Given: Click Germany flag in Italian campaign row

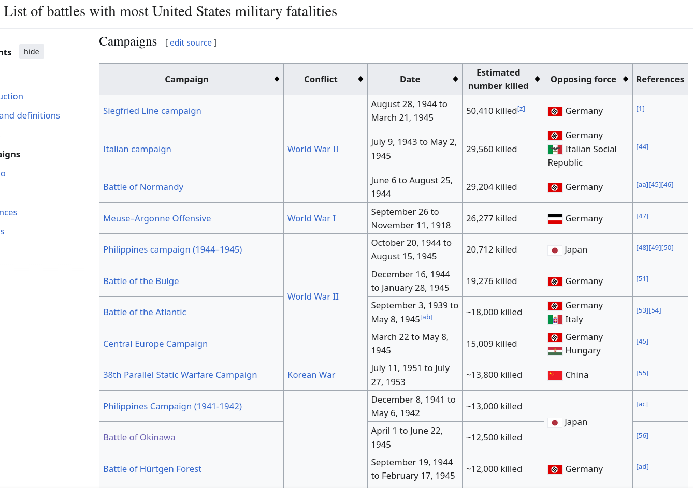Looking at the screenshot, I should tap(555, 136).
